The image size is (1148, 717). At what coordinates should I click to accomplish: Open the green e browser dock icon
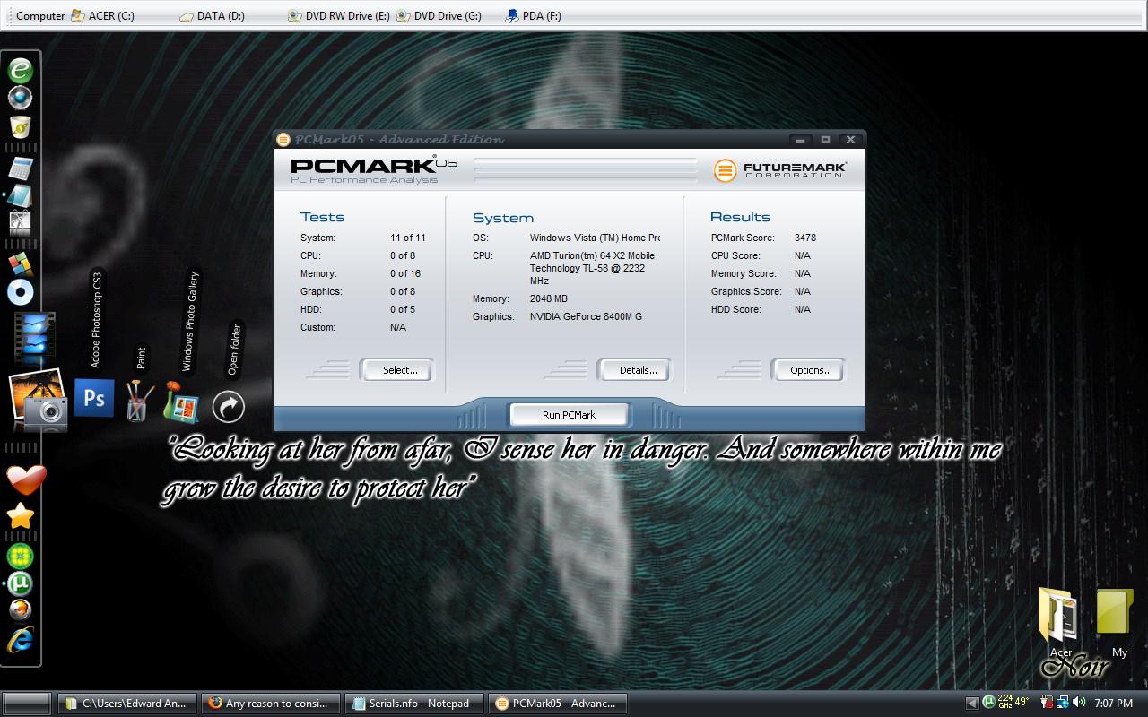pyautogui.click(x=20, y=70)
